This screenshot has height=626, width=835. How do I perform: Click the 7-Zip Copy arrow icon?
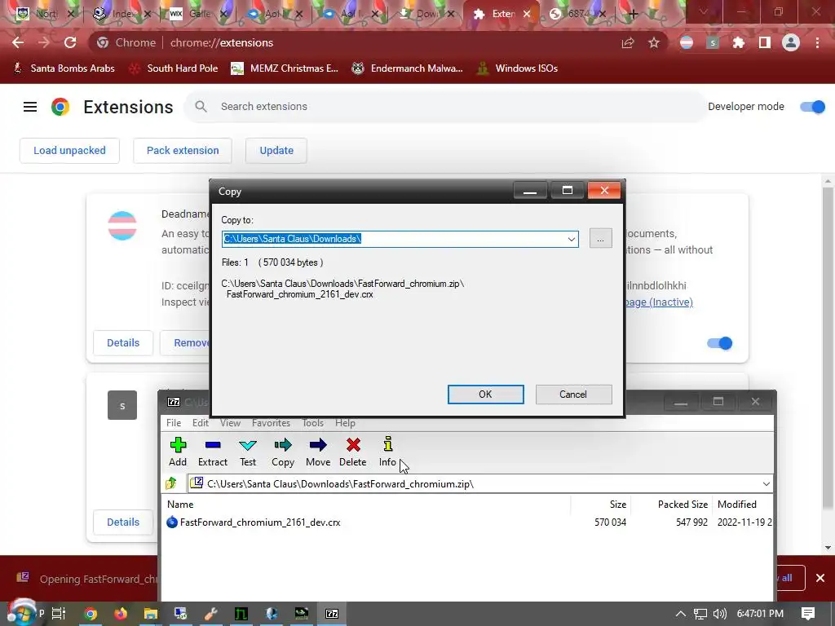283,445
